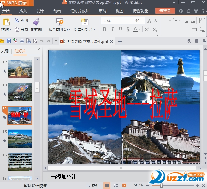The width and height of the screenshot is (207, 189).
Task: Close the slide thumbnail panel
Action: (39, 49)
